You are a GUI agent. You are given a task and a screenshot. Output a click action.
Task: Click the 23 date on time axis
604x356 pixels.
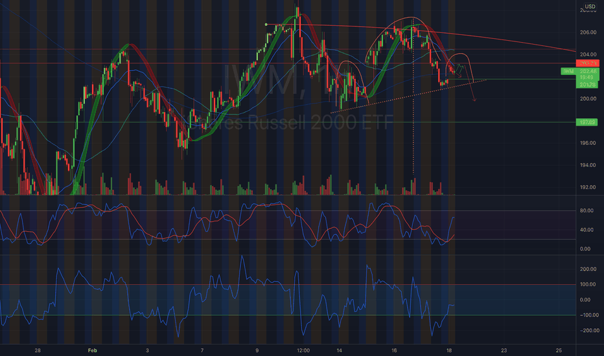[x=504, y=351]
